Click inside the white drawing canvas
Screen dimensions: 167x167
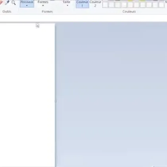point(27,95)
